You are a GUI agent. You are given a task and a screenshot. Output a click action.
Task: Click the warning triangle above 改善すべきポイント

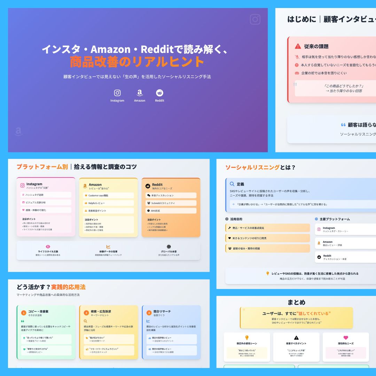pos(296,338)
